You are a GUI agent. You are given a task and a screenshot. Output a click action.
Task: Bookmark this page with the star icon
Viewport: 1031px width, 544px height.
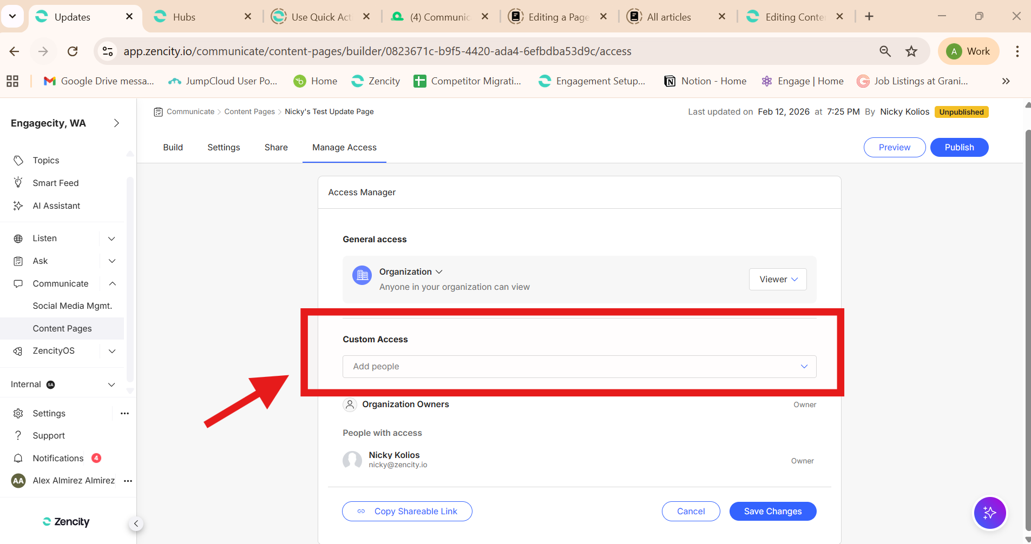point(911,51)
